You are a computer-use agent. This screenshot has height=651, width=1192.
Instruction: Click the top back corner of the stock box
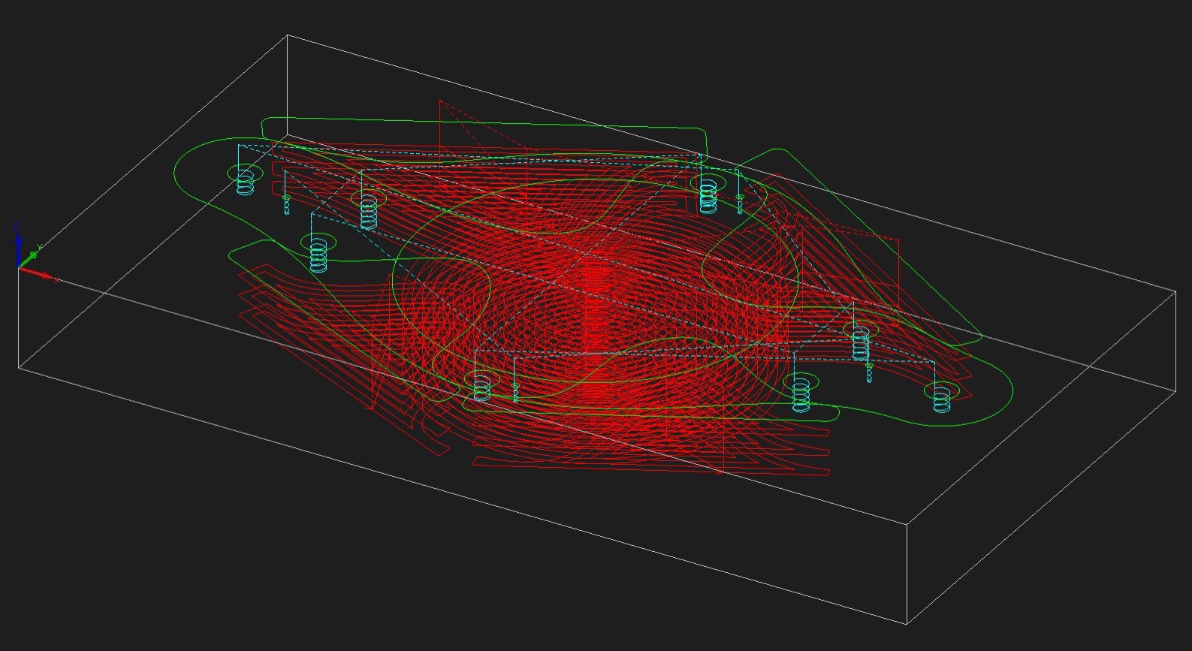pyautogui.click(x=288, y=35)
